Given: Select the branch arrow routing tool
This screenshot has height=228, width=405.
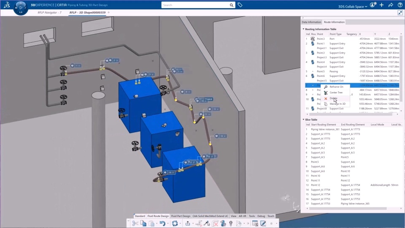Looking at the screenshot, I should (207, 223).
